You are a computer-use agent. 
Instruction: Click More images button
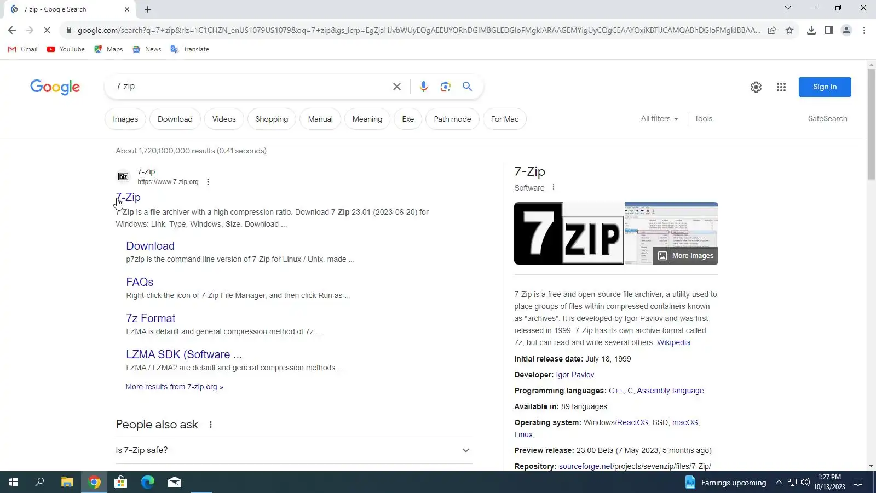pyautogui.click(x=685, y=256)
